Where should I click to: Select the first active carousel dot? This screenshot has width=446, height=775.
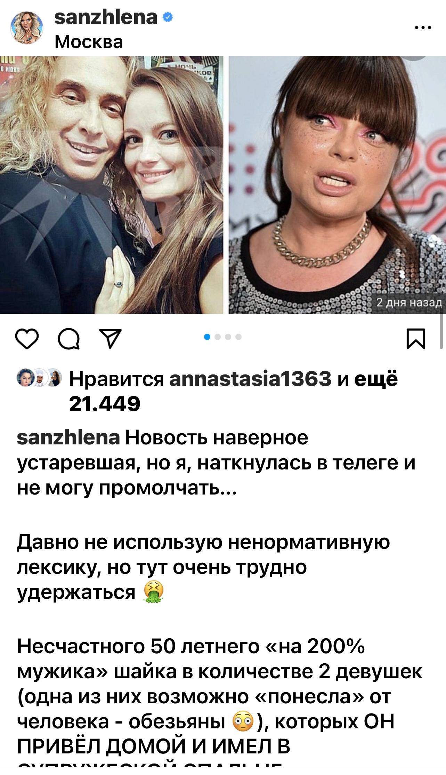click(x=207, y=337)
